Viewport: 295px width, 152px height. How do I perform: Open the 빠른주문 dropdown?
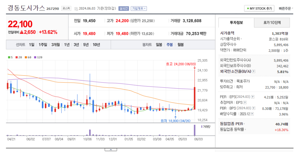click(286, 9)
